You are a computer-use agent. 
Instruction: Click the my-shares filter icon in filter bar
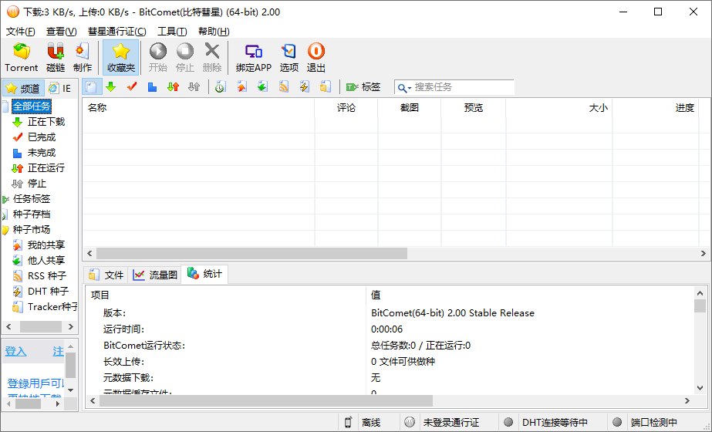point(241,86)
